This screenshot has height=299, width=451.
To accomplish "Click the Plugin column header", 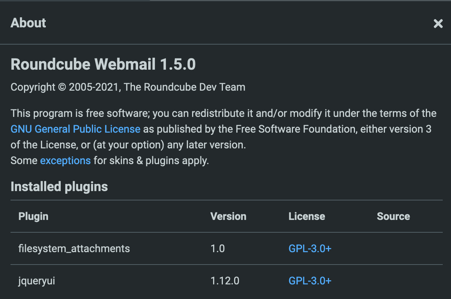I will (x=33, y=216).
